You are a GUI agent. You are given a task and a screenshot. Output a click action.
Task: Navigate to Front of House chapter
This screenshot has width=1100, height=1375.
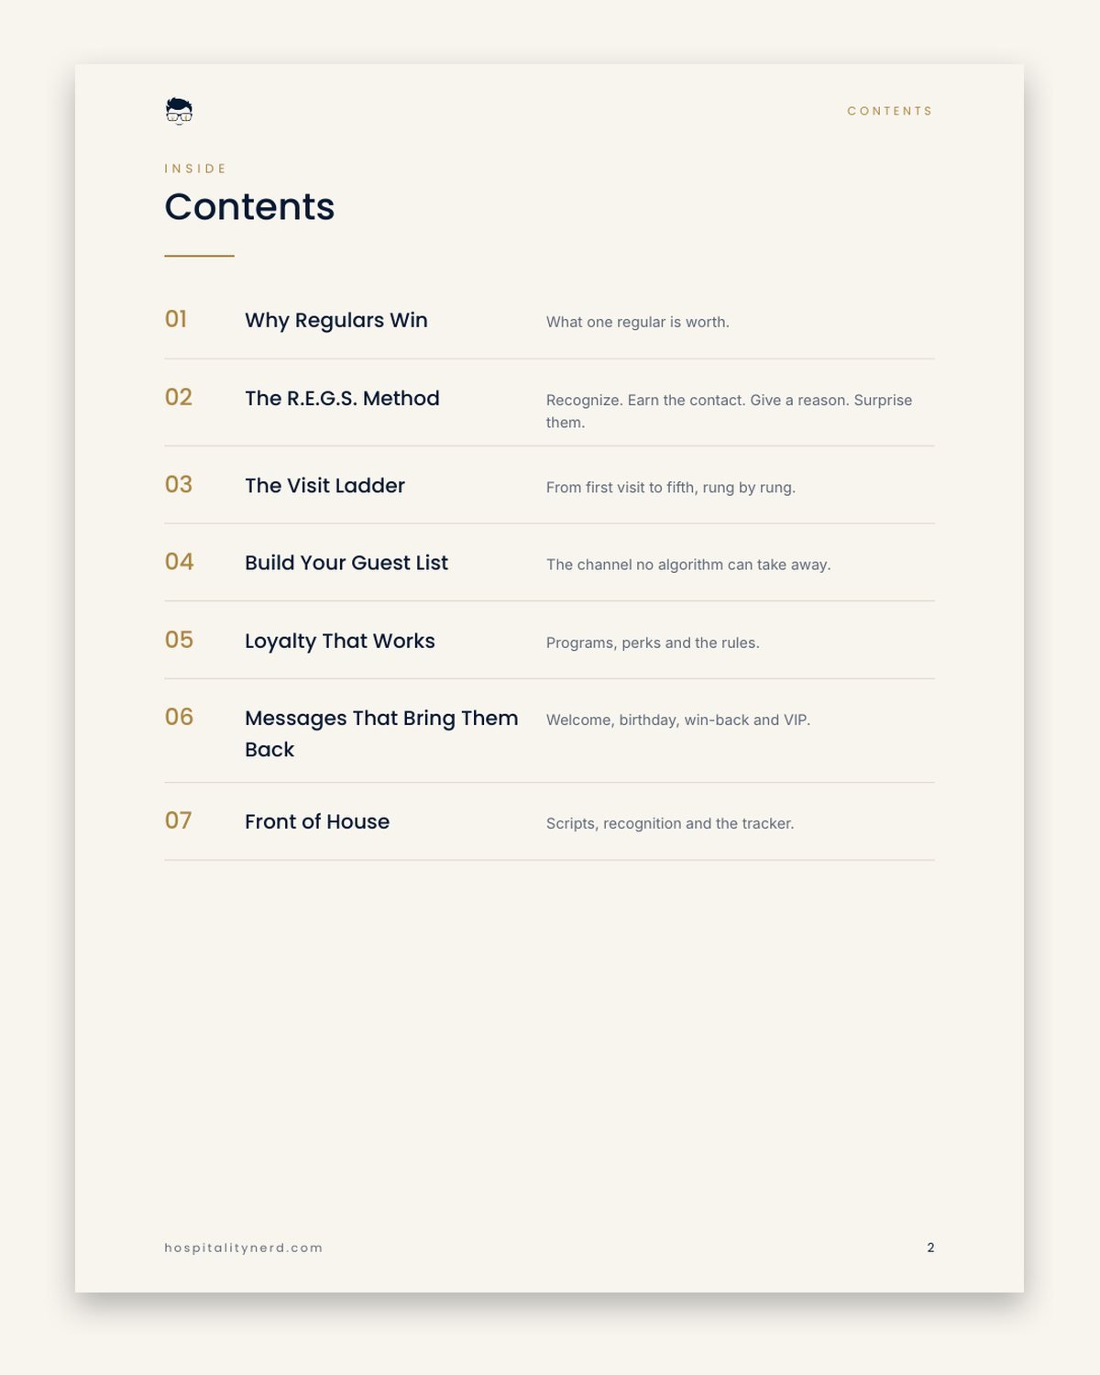tap(317, 821)
